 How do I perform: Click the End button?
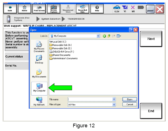point(151,111)
